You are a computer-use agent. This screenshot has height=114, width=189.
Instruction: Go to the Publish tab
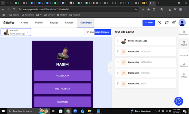[x=39, y=23]
